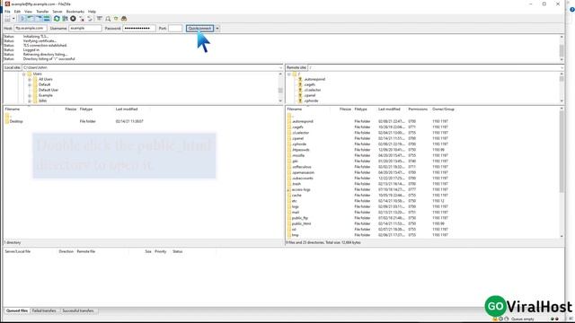
Task: Select access-logs in the remote file list
Action: click(x=301, y=189)
